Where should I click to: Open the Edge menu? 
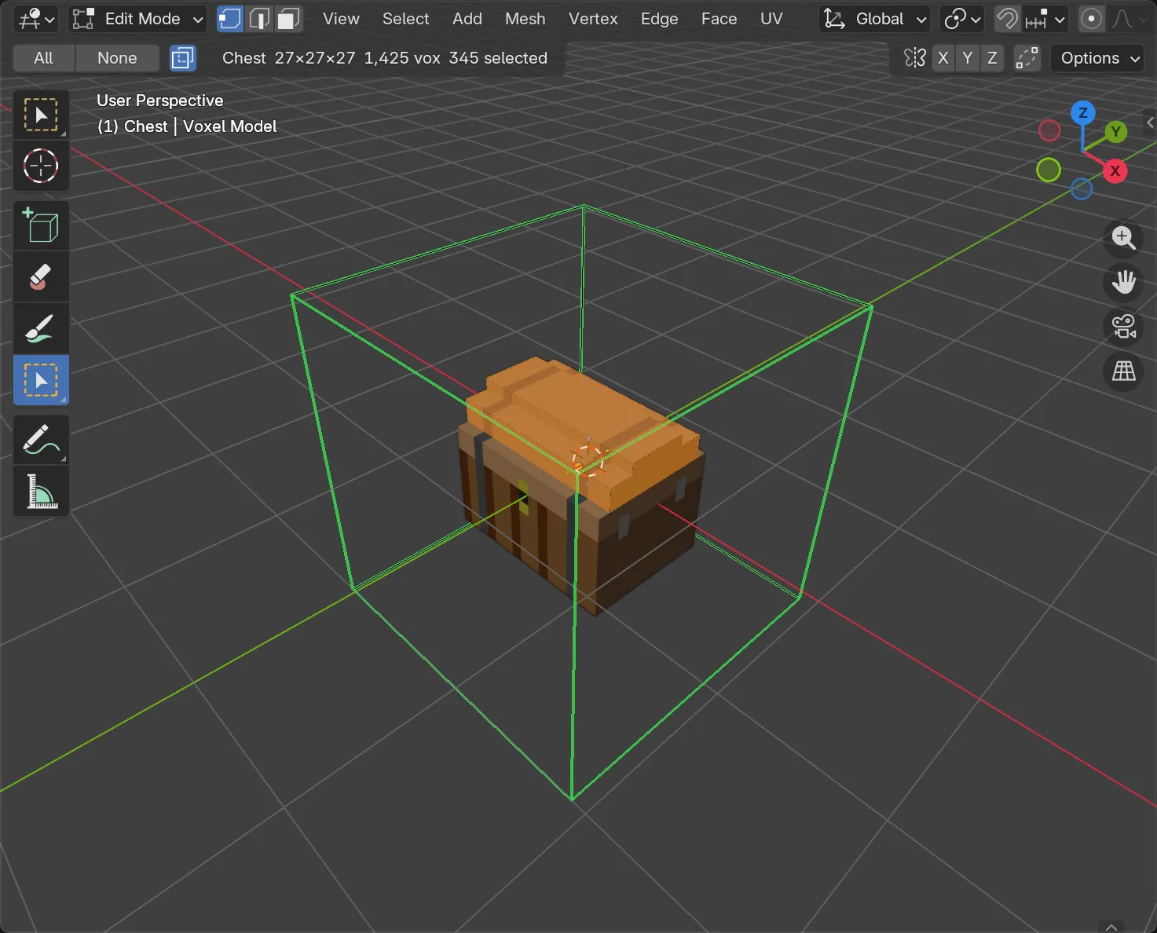pos(659,19)
